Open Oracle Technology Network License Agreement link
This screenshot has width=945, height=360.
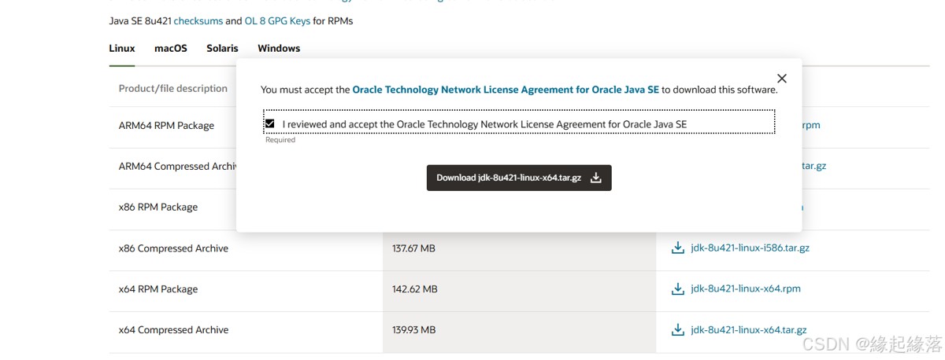506,90
